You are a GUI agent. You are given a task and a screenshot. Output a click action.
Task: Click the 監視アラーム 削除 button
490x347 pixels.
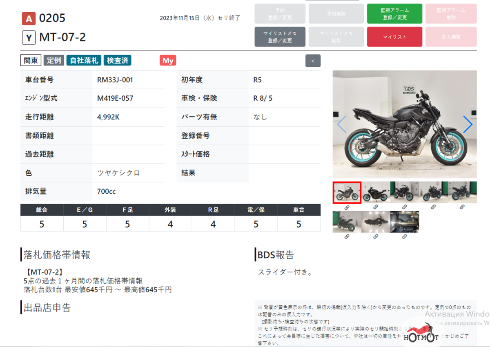[x=451, y=14]
